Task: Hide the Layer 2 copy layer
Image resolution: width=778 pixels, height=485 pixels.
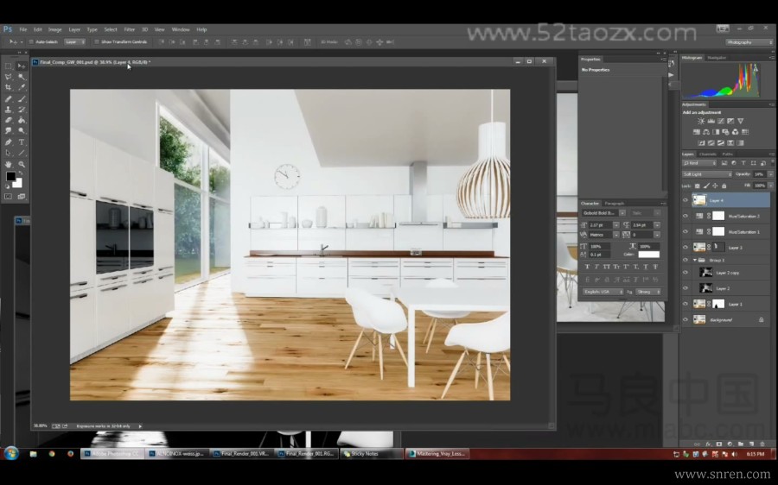Action: click(x=686, y=273)
